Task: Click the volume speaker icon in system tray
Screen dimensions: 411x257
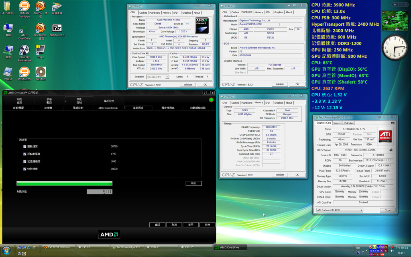Action: click(392, 251)
